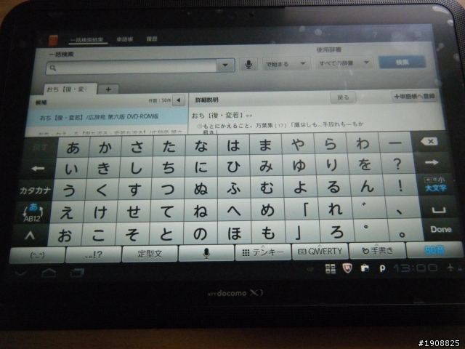Open the 定型文 phrases key

[x=150, y=254]
